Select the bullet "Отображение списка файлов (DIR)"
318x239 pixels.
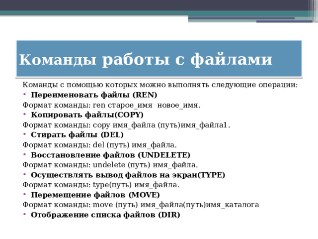click(x=105, y=215)
